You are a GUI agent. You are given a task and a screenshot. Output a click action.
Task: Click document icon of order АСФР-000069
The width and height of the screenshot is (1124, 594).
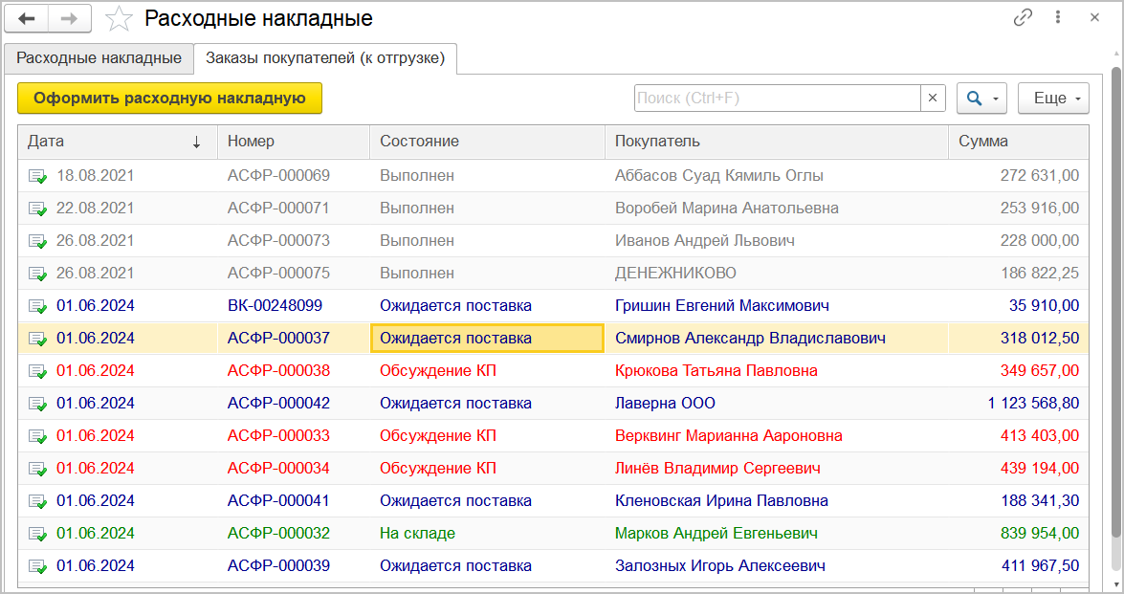pyautogui.click(x=37, y=176)
